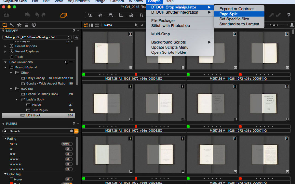Toggle the Rating None filter showing 604
This screenshot has height=184, width=295.
point(71,144)
